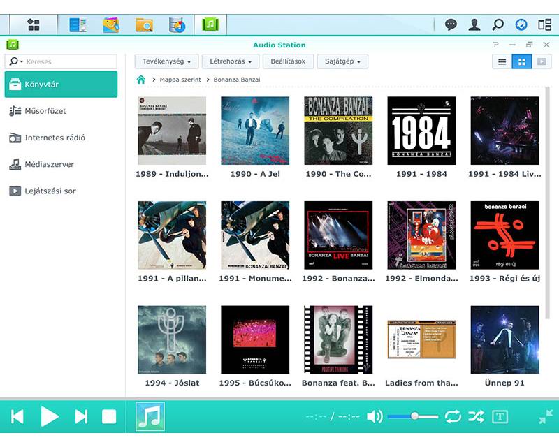This screenshot has height=447, width=559.
Task: Toggle shuffle playback
Action: pyautogui.click(x=476, y=417)
